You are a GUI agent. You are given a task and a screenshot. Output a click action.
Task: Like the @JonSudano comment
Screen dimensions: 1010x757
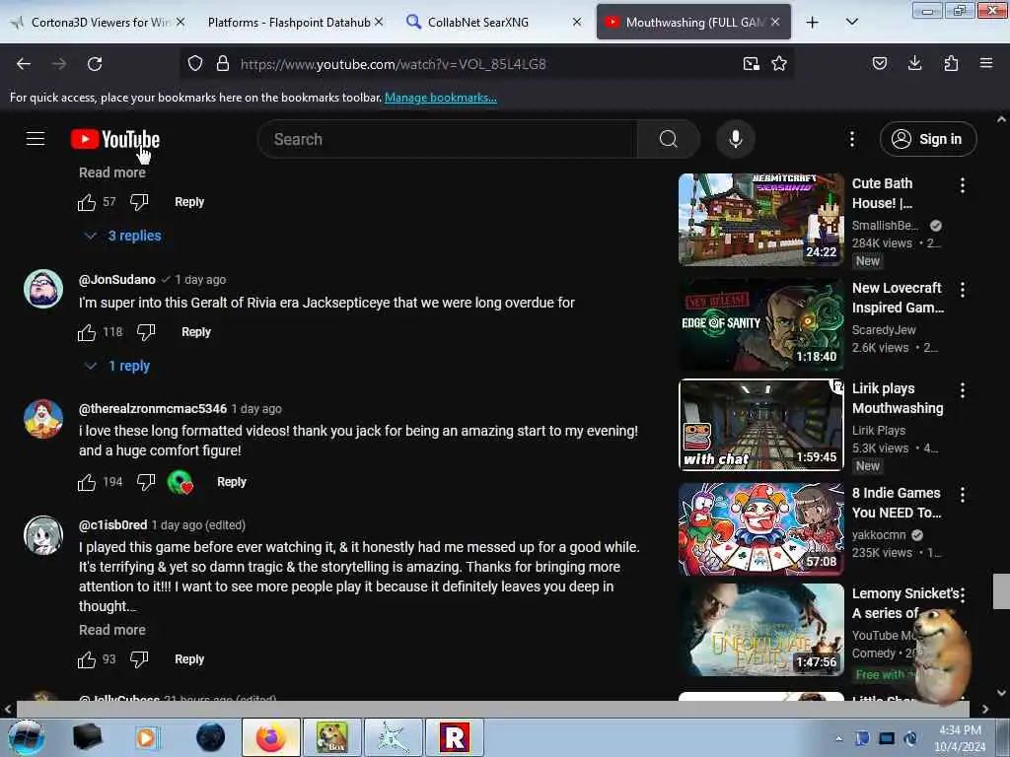coord(87,332)
